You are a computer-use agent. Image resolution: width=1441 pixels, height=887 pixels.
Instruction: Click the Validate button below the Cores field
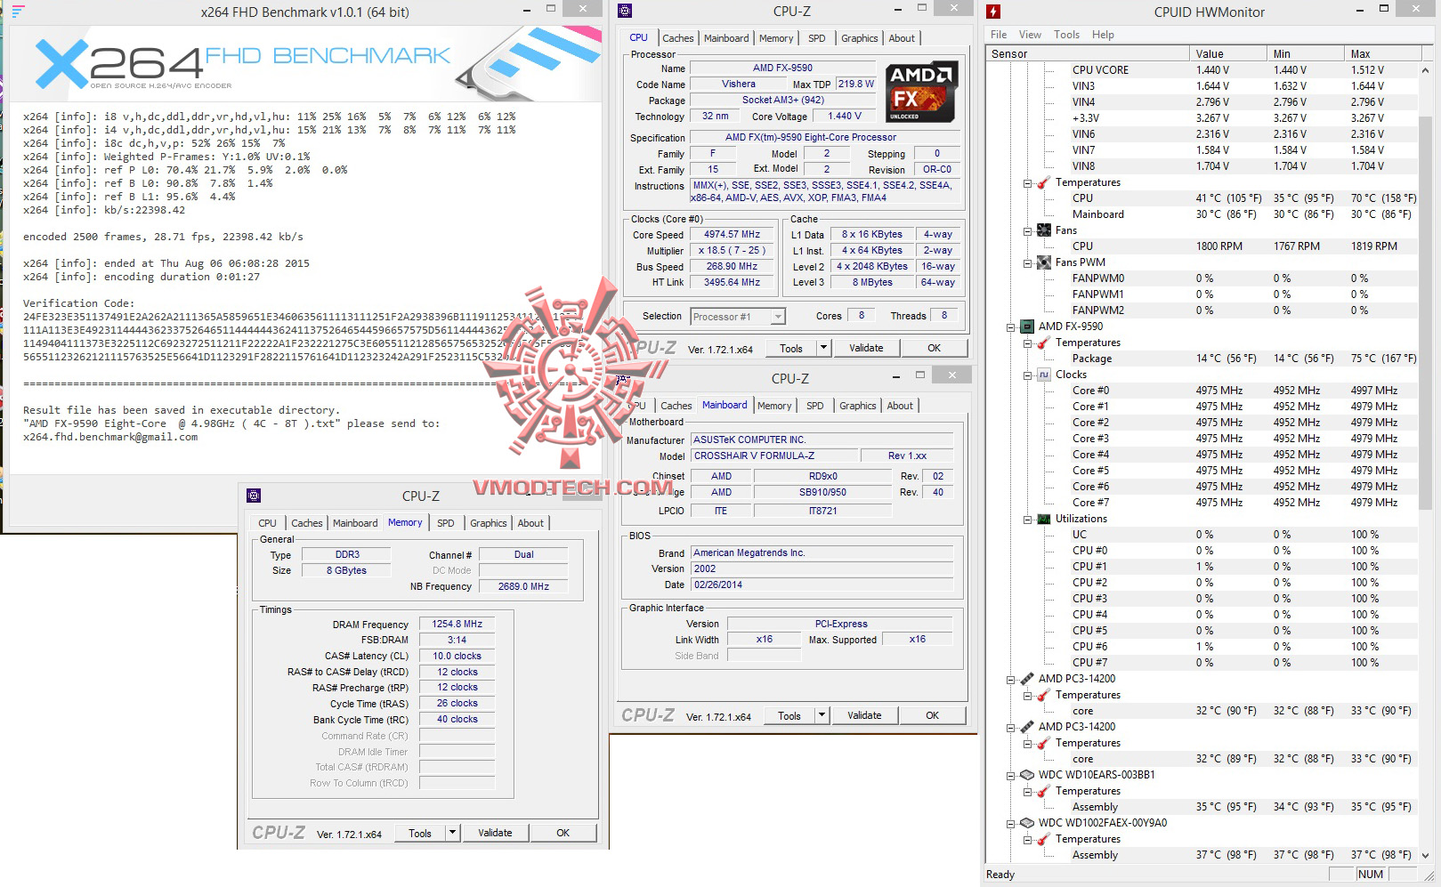pos(866,348)
